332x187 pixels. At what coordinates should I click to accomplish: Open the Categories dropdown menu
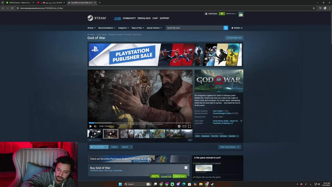click(x=123, y=28)
